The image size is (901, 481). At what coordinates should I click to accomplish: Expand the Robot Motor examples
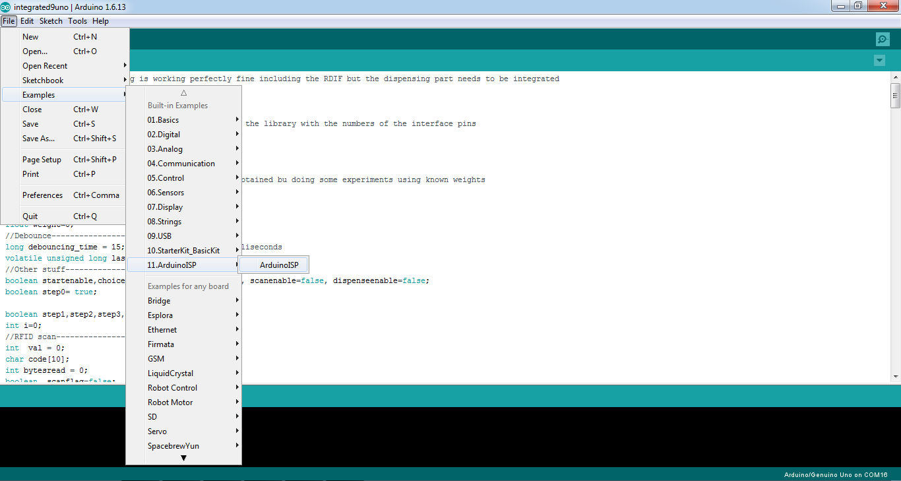click(184, 402)
